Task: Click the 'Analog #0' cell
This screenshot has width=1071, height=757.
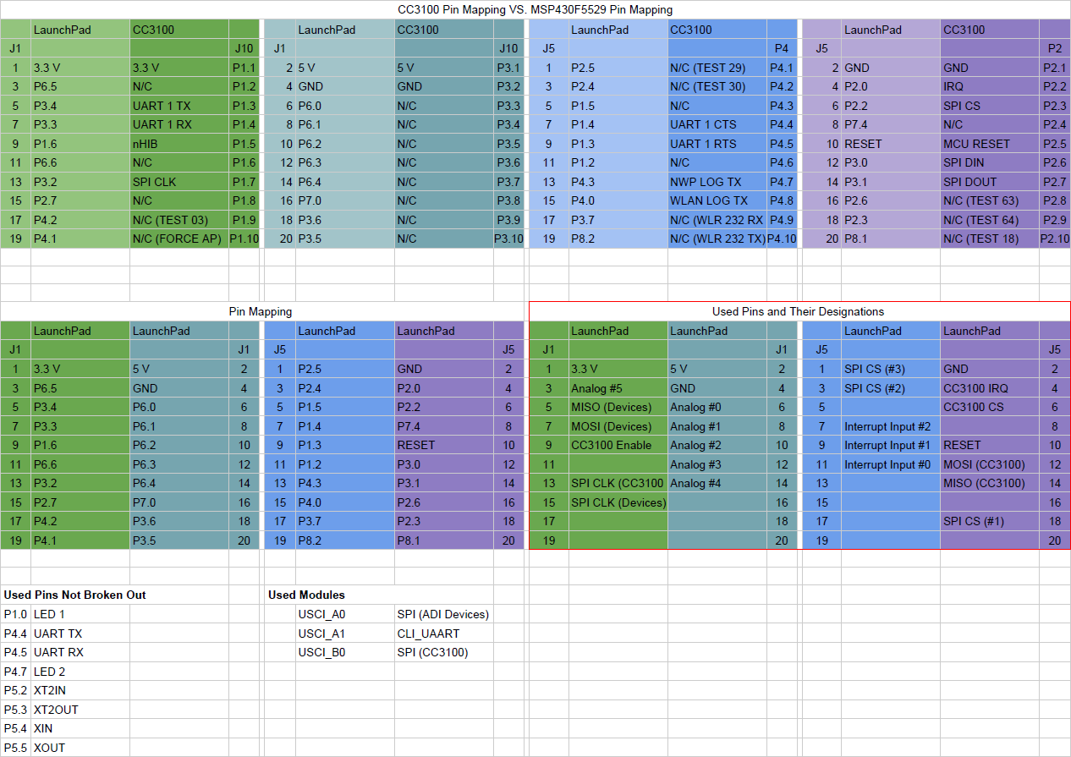Action: pyautogui.click(x=717, y=407)
